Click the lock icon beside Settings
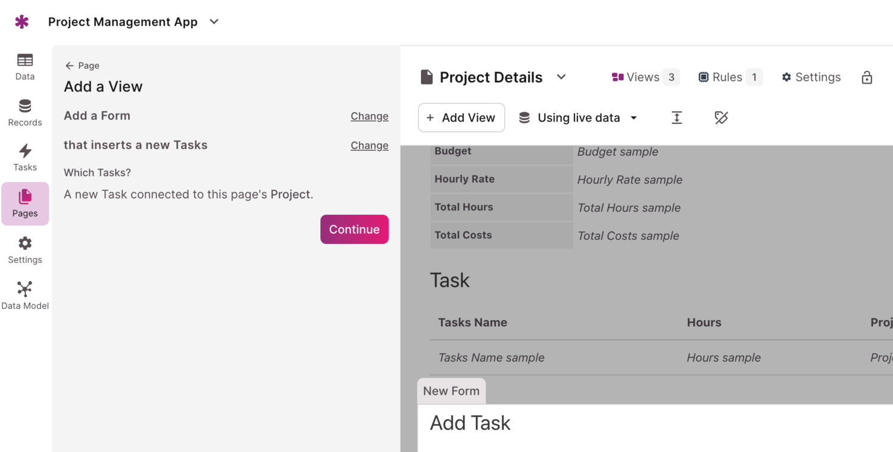This screenshot has width=893, height=452. pyautogui.click(x=867, y=77)
